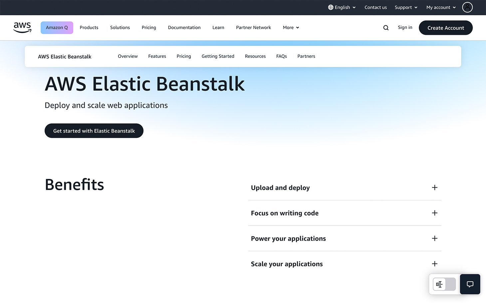This screenshot has width=486, height=306.
Task: Open the English language dropdown
Action: click(x=342, y=7)
